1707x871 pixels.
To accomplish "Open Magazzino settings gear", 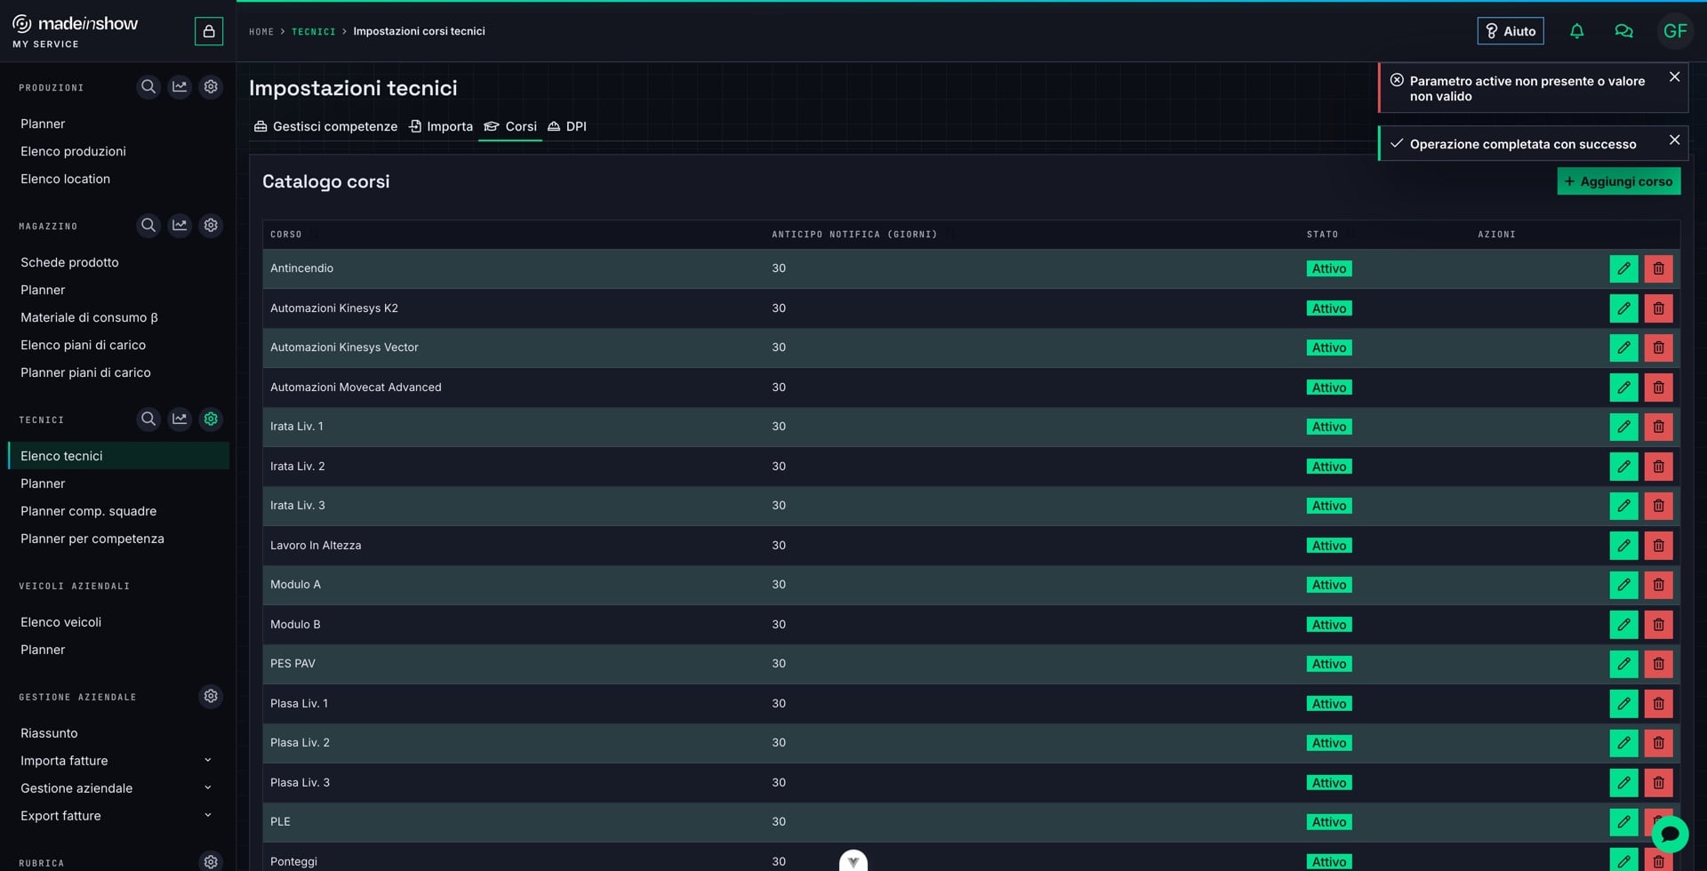I will (211, 226).
